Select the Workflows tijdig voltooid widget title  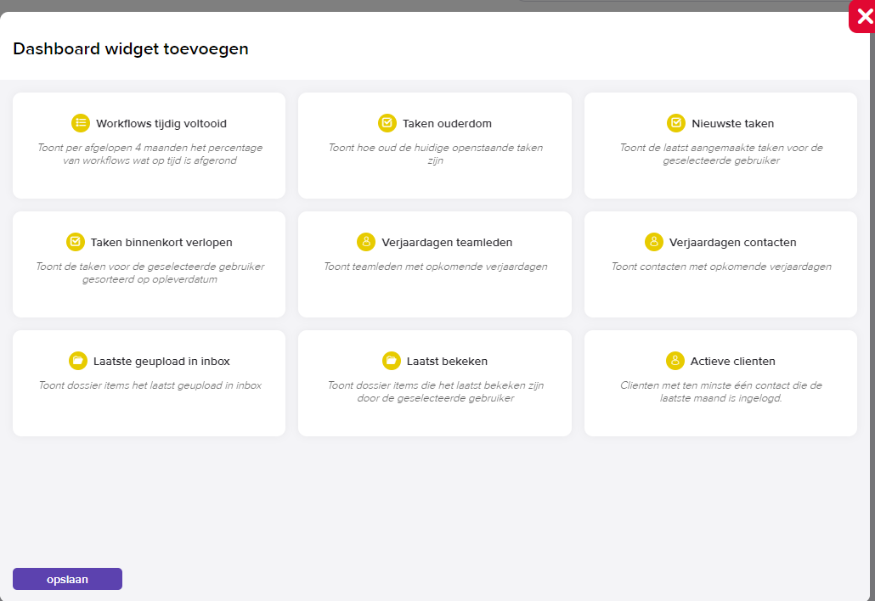click(x=161, y=123)
